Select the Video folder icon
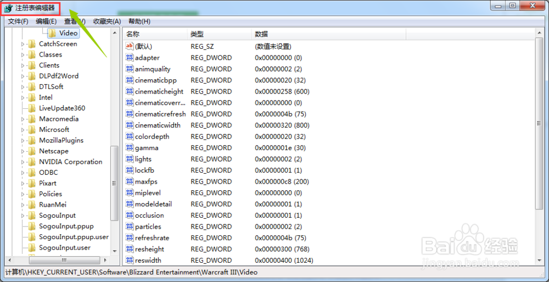549x282 pixels. pyautogui.click(x=52, y=33)
